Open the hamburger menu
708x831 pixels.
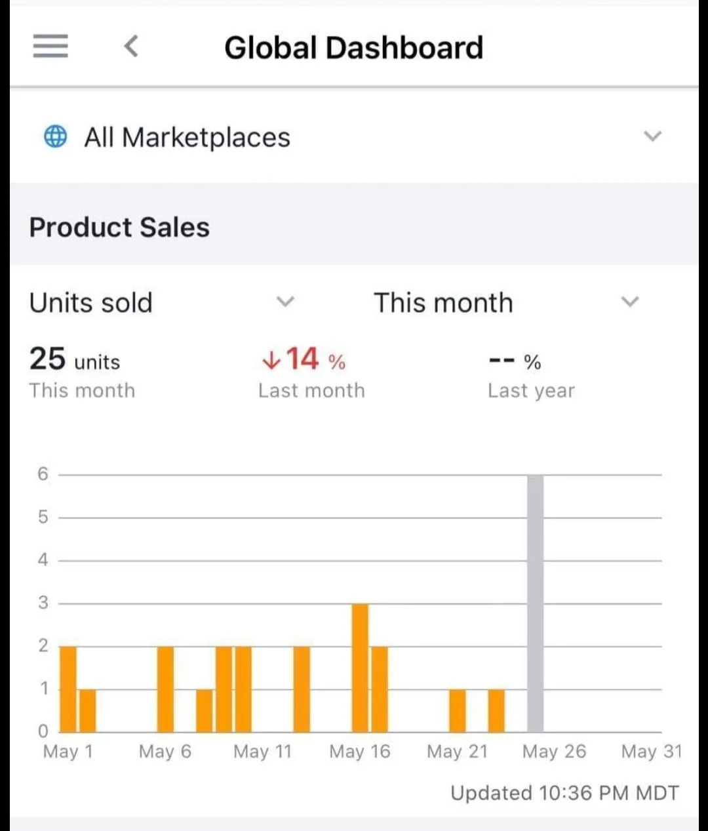(50, 47)
